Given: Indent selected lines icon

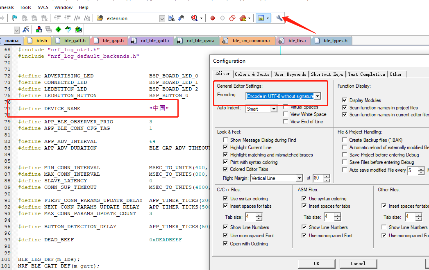Looking at the screenshot, I should click(x=57, y=18).
